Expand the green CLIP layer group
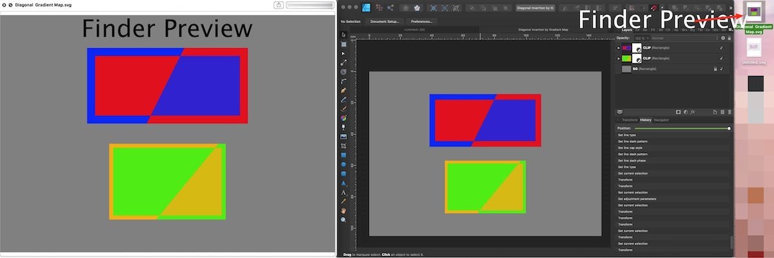 click(619, 59)
